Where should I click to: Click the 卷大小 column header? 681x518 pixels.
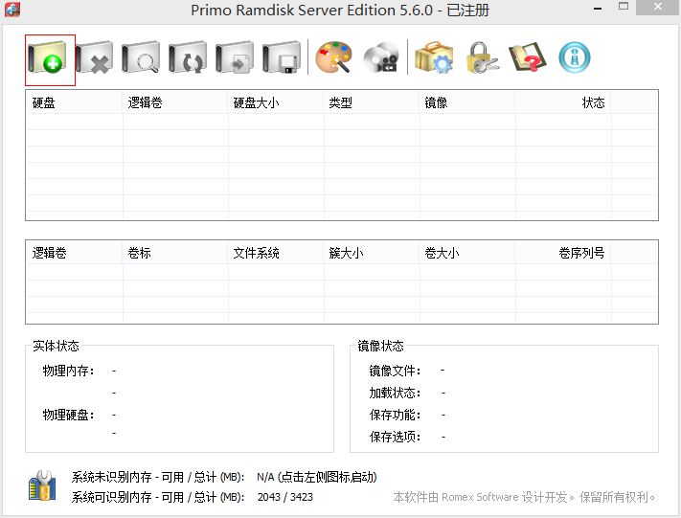[467, 253]
